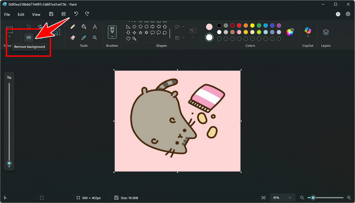Choose the rounded speech bubble shape
Image resolution: width=355 pixels, height=203 pixels.
(x=153, y=32)
